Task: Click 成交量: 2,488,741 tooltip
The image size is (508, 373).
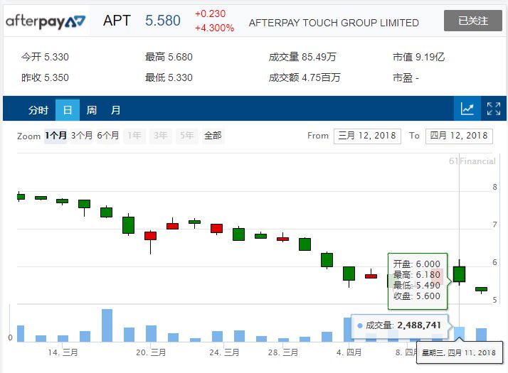Action: pyautogui.click(x=399, y=325)
